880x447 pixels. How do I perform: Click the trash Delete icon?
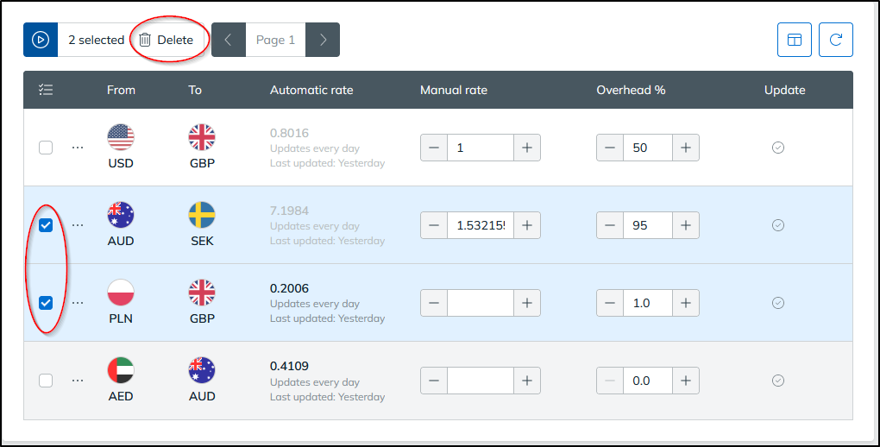click(x=145, y=40)
